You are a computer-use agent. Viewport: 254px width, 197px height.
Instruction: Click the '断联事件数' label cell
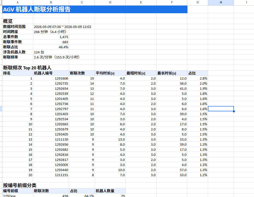click(18, 42)
